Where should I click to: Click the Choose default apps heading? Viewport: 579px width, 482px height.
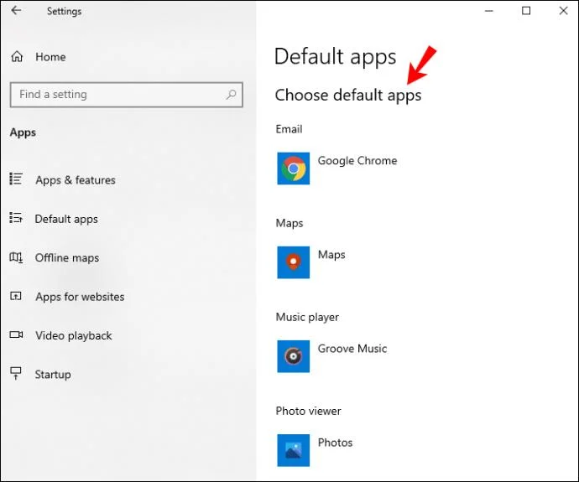coord(348,96)
